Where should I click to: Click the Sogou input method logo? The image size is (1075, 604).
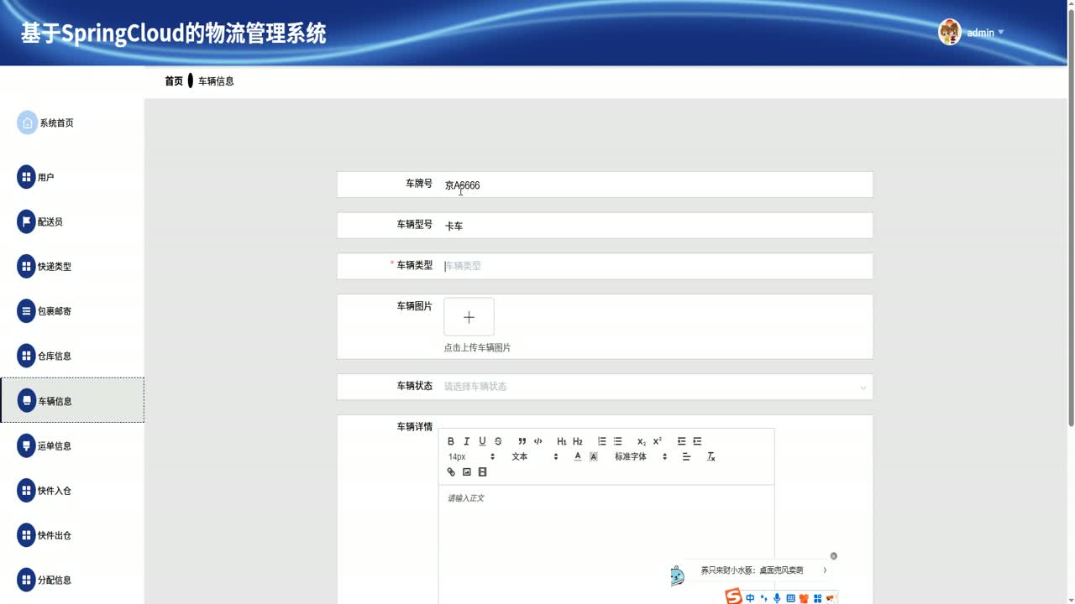point(733,596)
